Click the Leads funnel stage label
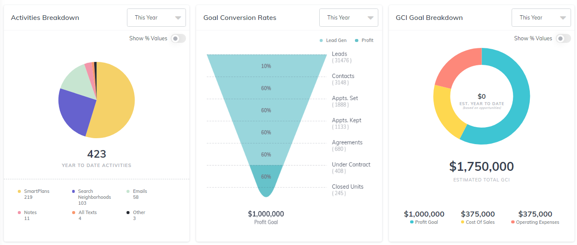The width and height of the screenshot is (577, 245). (339, 54)
